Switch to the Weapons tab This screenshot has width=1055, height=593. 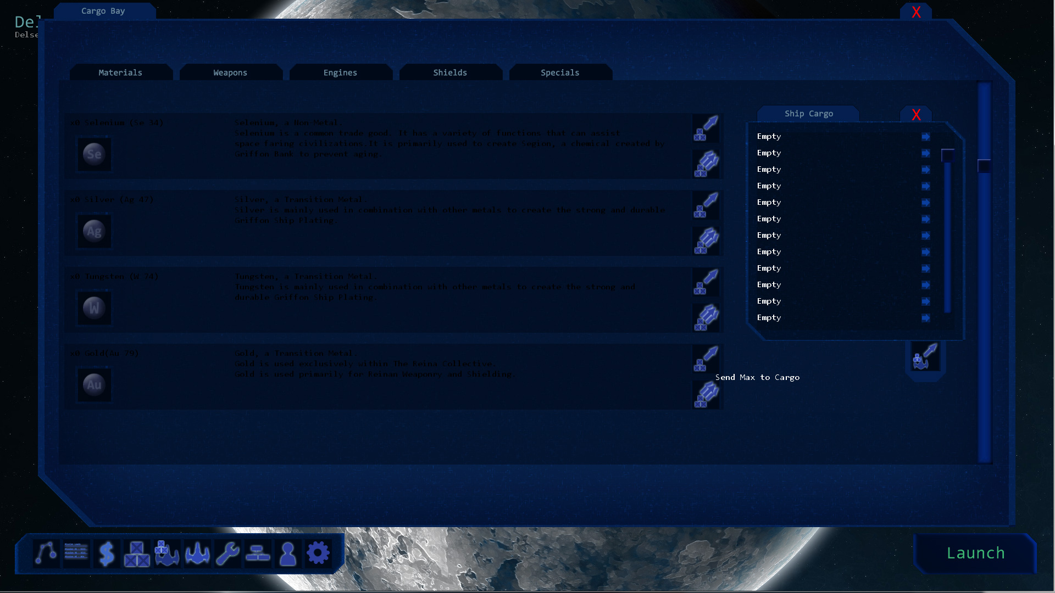tap(230, 72)
